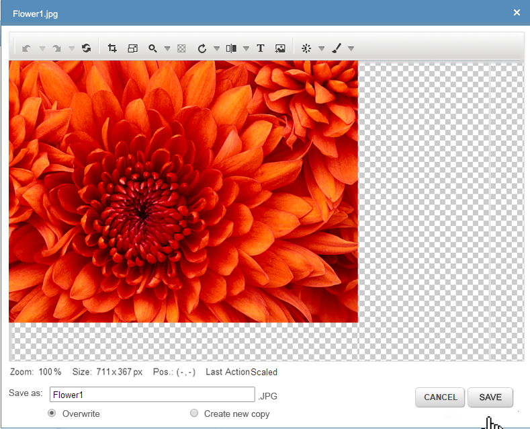Click the Rotate tool icon
The width and height of the screenshot is (530, 429).
click(x=202, y=48)
